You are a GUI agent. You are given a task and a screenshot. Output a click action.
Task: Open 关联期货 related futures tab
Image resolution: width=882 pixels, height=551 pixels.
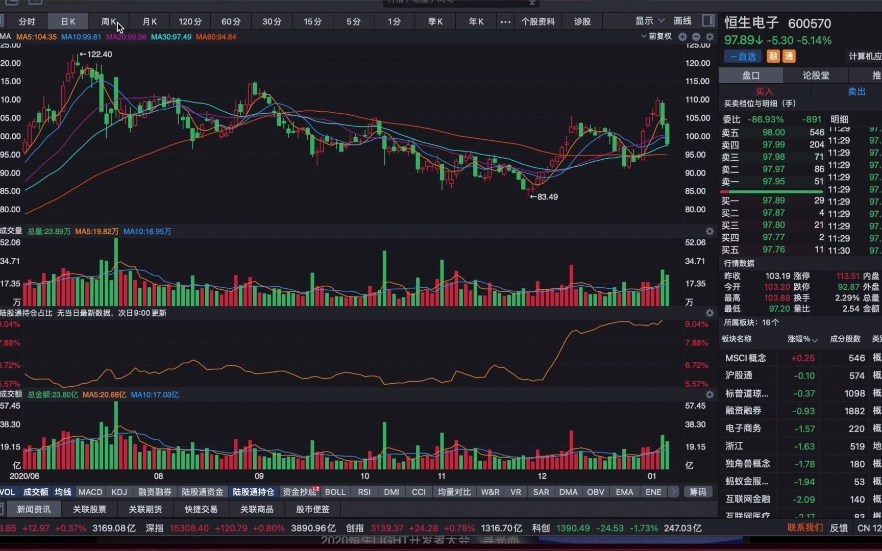click(x=145, y=509)
